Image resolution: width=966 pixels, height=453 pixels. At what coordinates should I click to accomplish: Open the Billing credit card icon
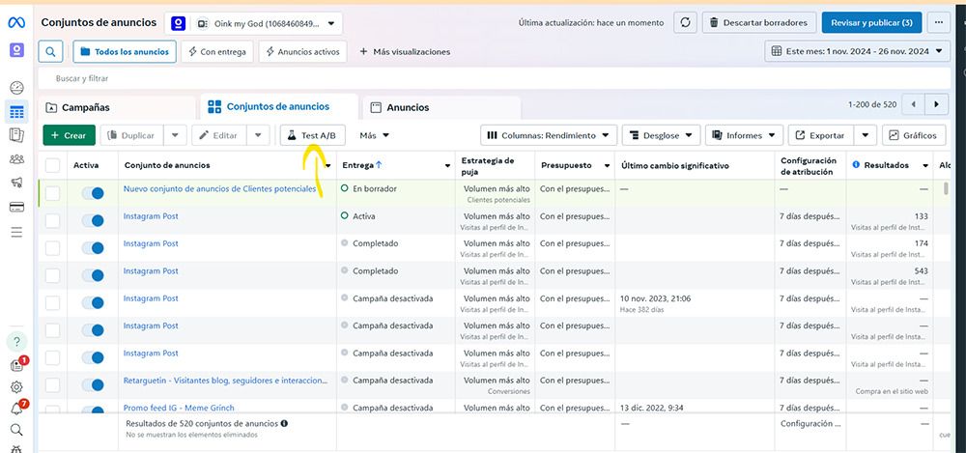[16, 207]
